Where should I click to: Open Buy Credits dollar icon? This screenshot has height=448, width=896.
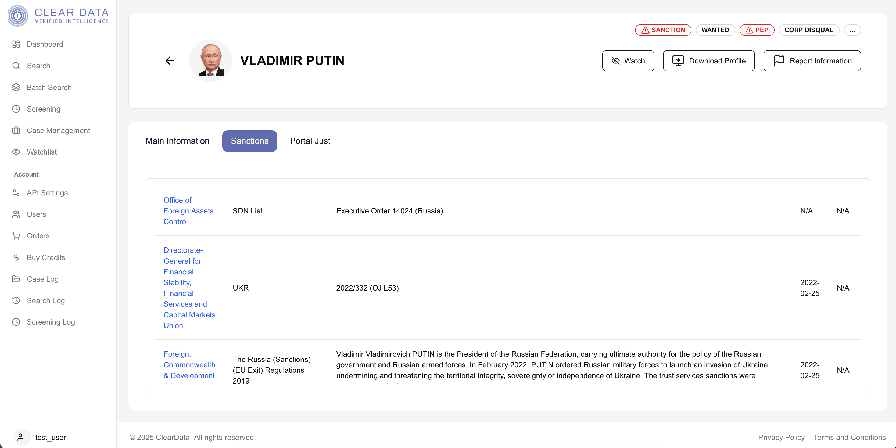pos(16,257)
